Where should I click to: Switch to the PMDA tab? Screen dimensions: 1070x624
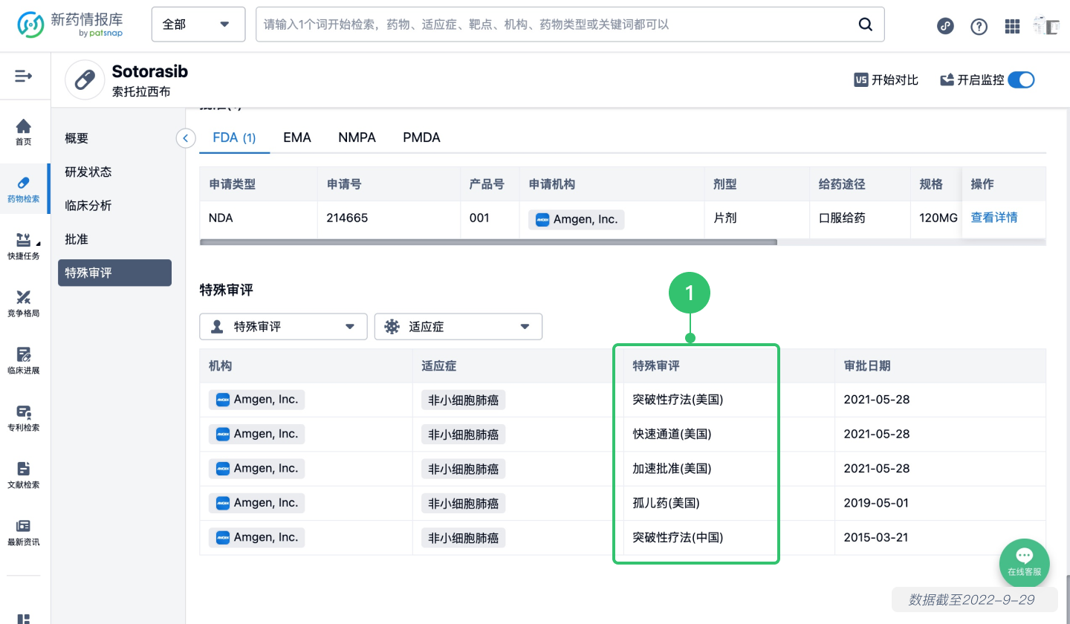pyautogui.click(x=421, y=137)
